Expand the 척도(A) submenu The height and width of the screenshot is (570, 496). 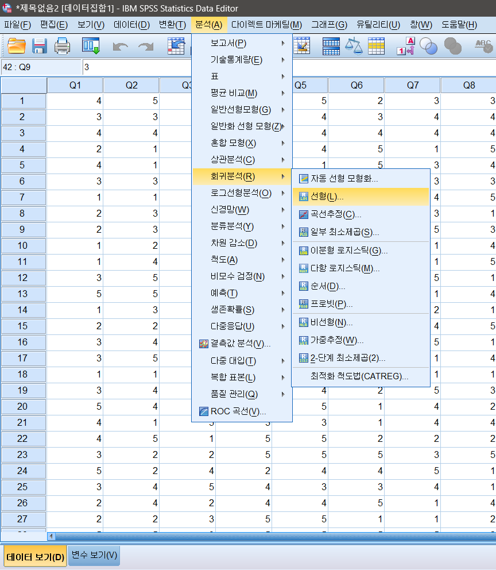[x=242, y=260]
